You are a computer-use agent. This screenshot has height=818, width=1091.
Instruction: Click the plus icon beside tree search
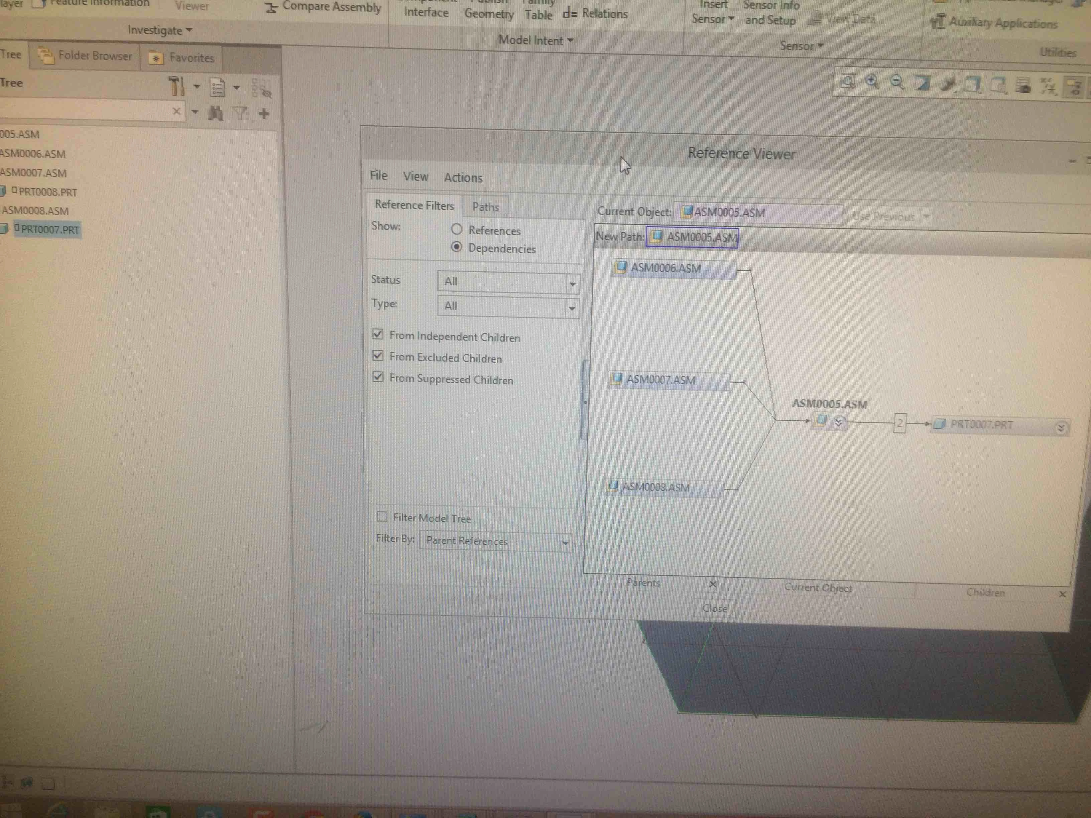(264, 113)
